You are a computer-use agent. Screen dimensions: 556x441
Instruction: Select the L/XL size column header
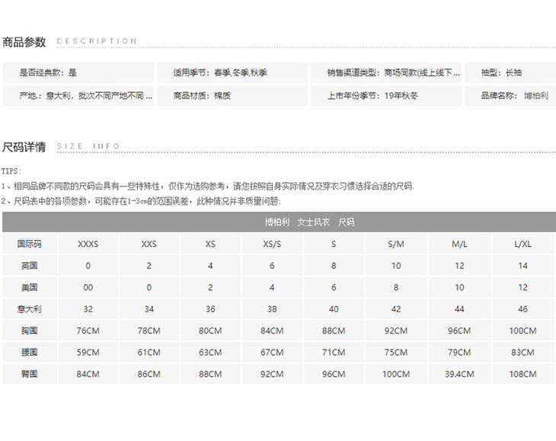tap(522, 244)
